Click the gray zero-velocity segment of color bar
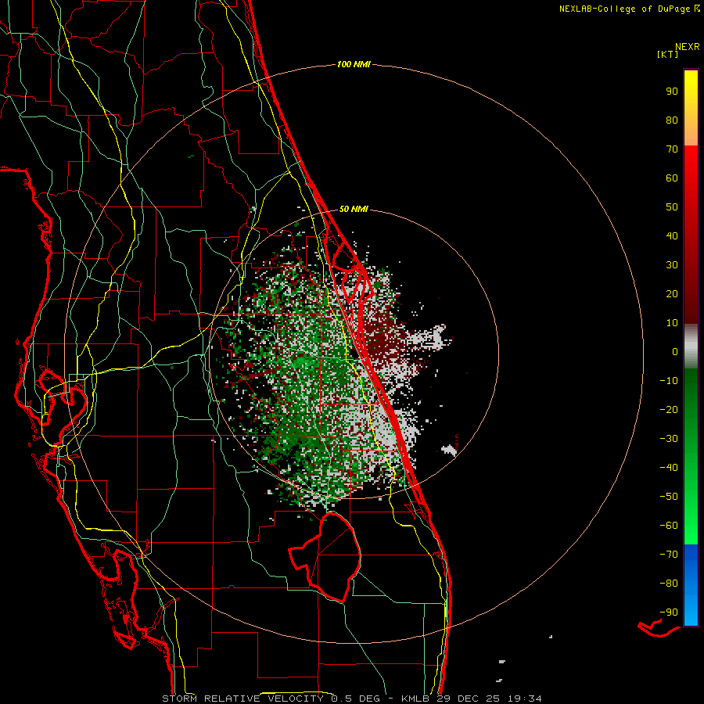The height and width of the screenshot is (704, 704). pyautogui.click(x=691, y=347)
